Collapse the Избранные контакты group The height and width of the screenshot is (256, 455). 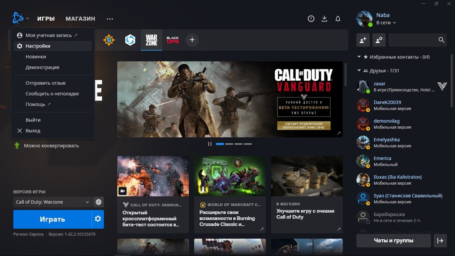pos(394,57)
